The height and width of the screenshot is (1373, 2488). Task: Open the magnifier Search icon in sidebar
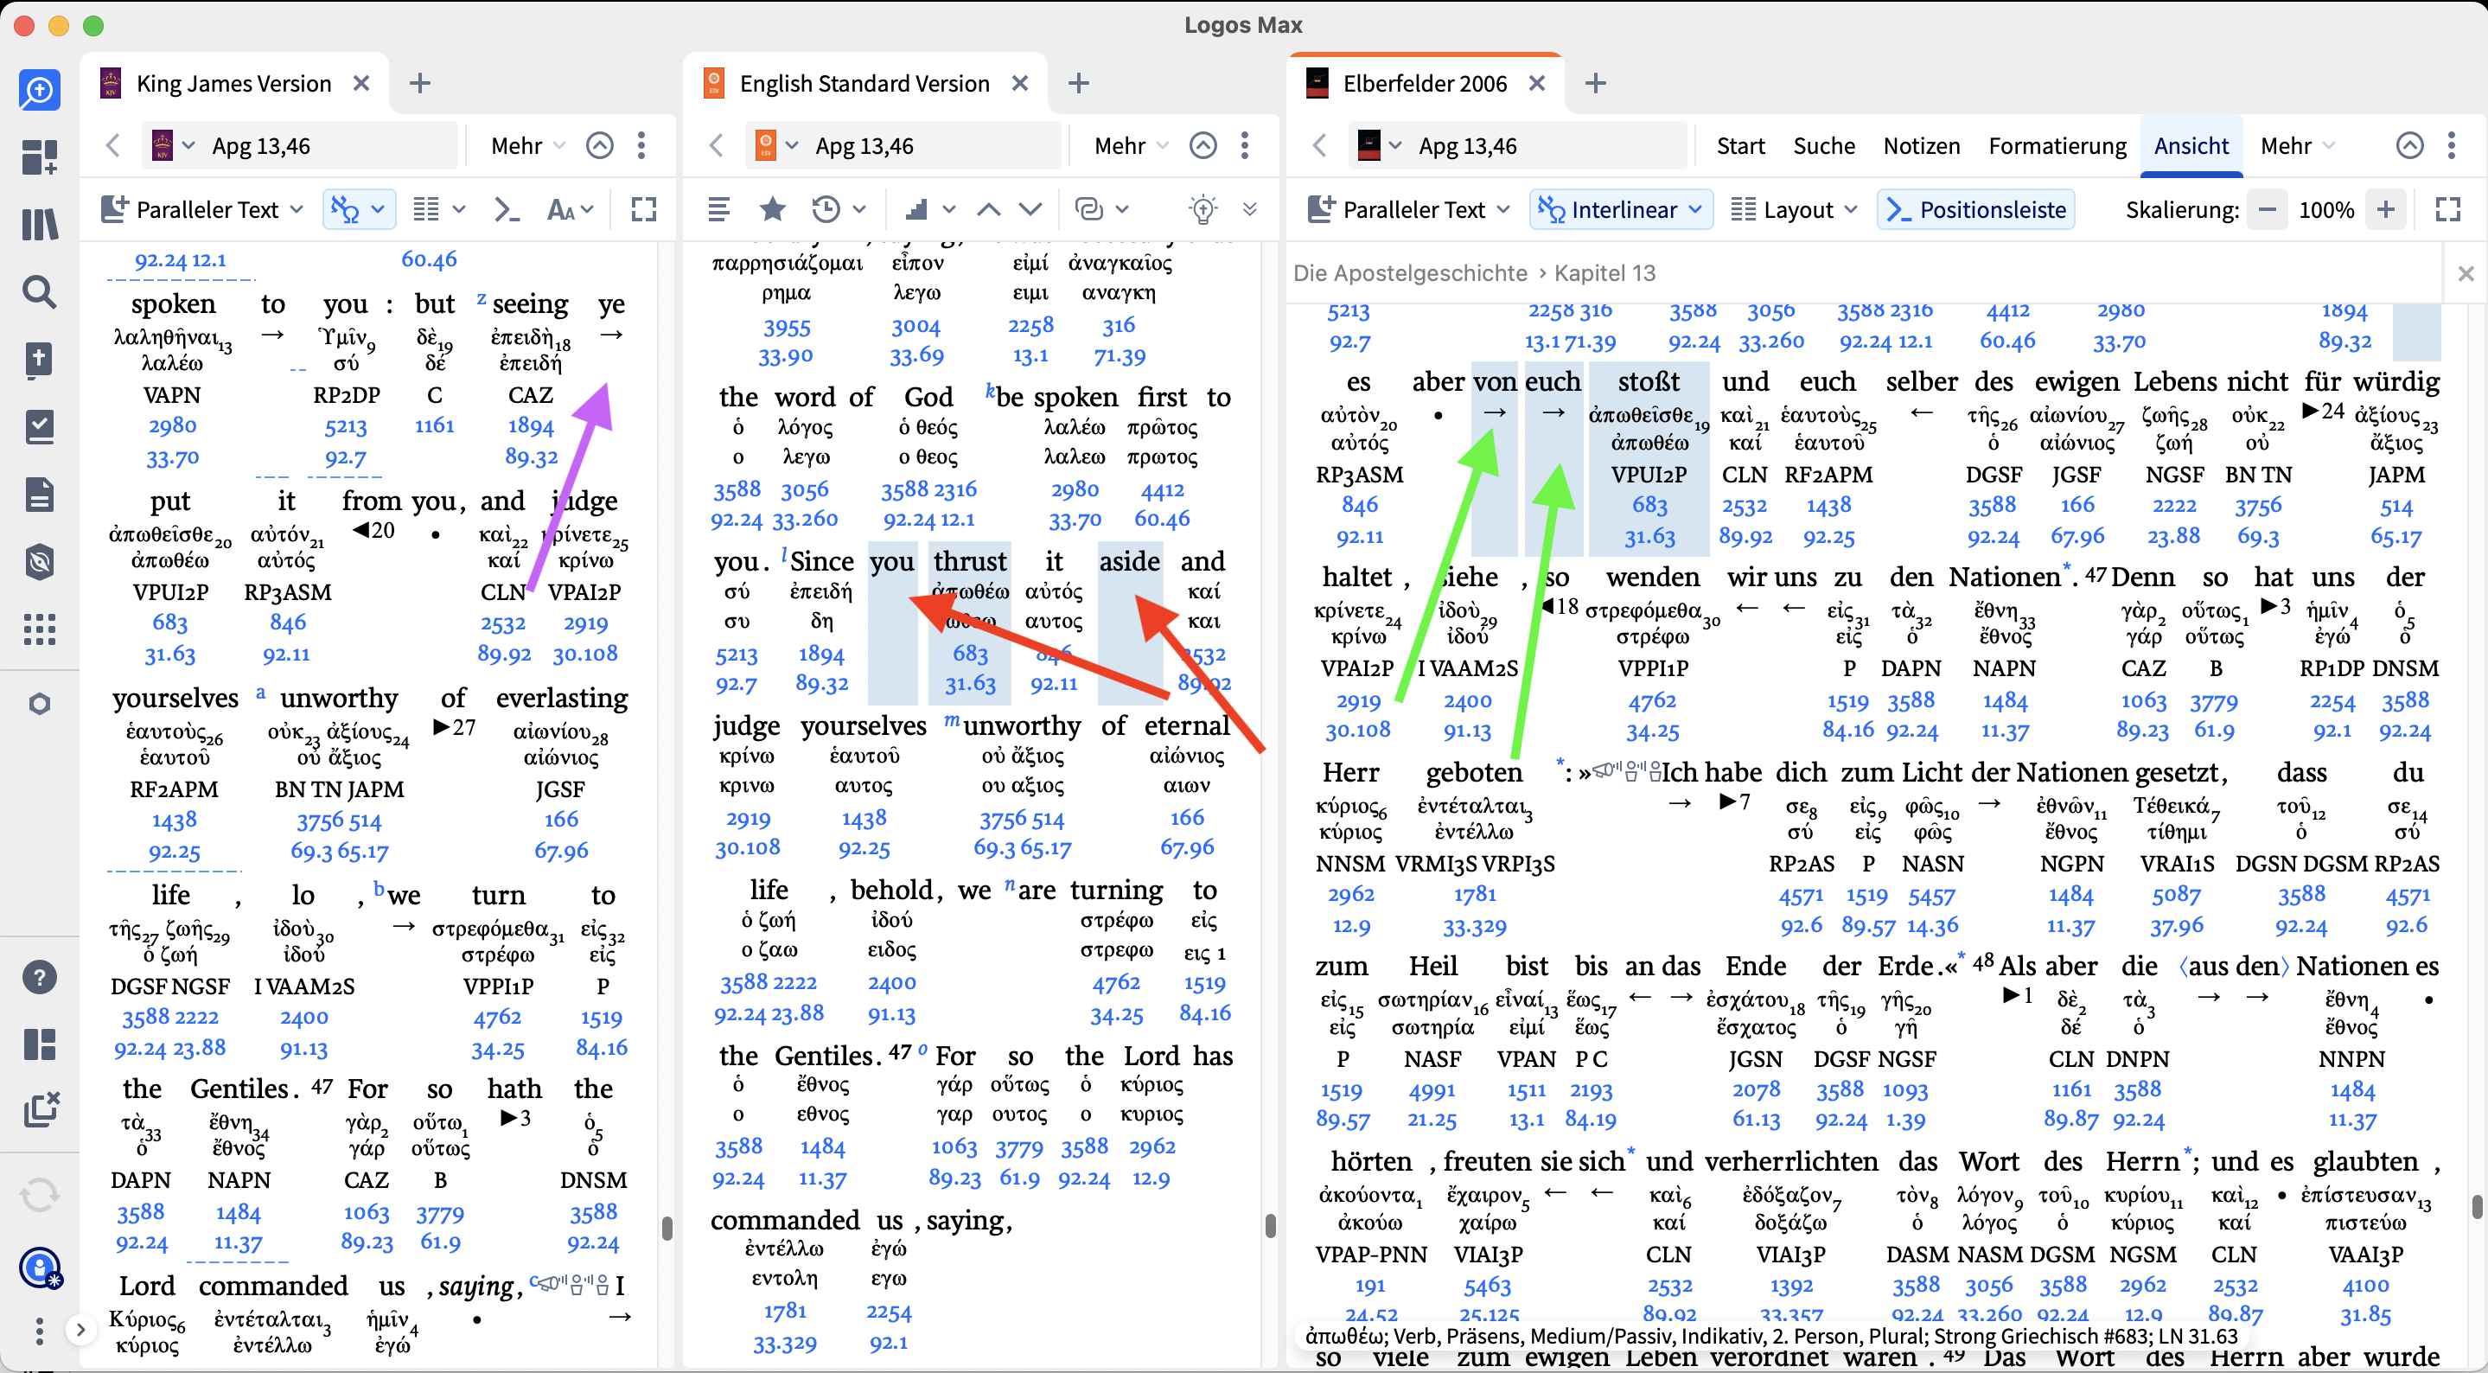point(40,291)
